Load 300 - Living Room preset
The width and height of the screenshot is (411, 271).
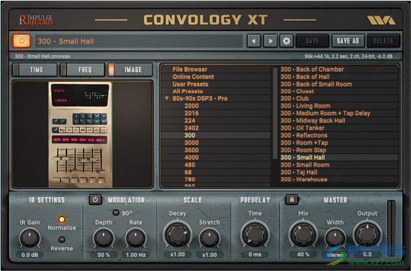tap(306, 106)
